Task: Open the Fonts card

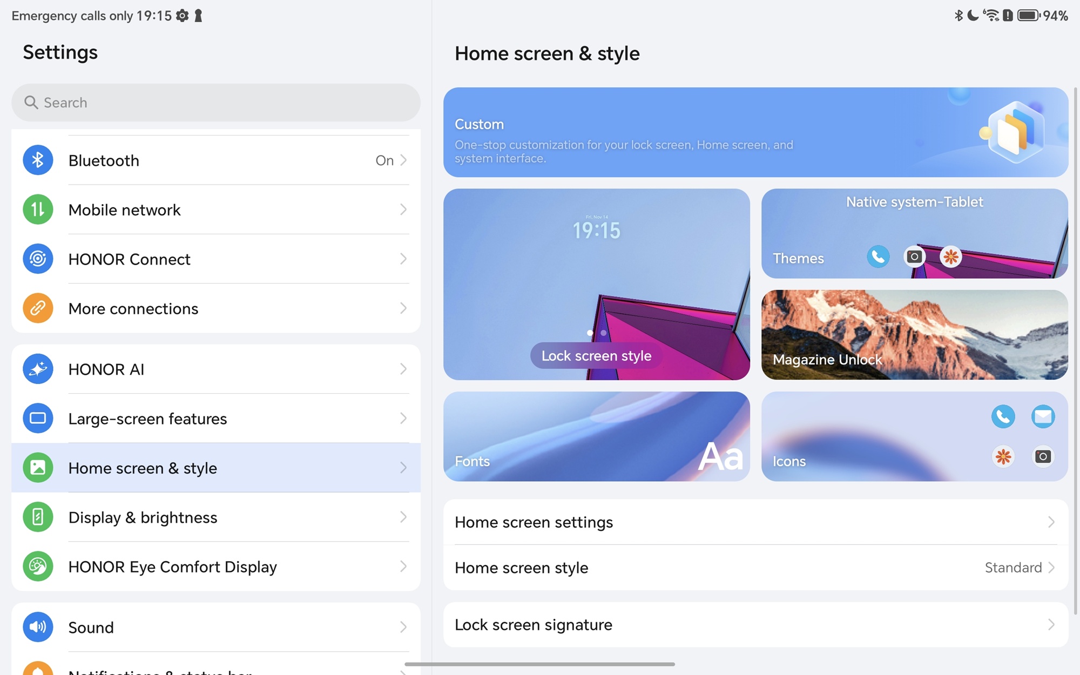Action: tap(596, 436)
